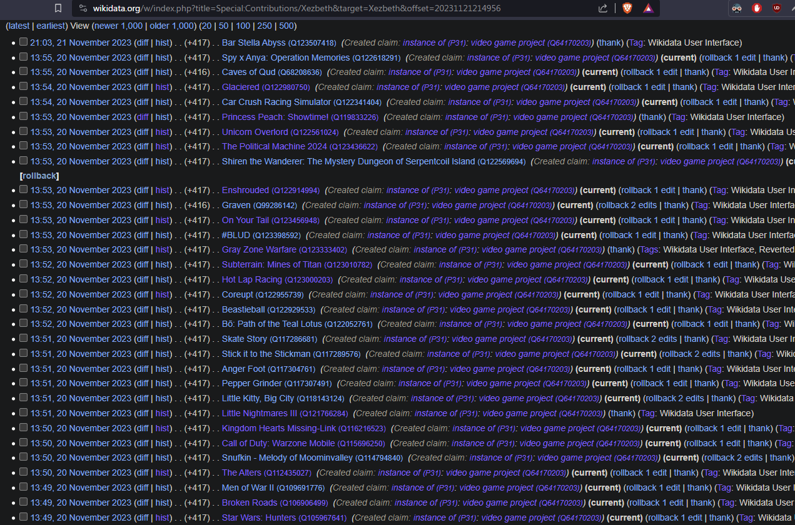The image size is (795, 525).
Task: Show 500 results per page
Action: point(286,26)
